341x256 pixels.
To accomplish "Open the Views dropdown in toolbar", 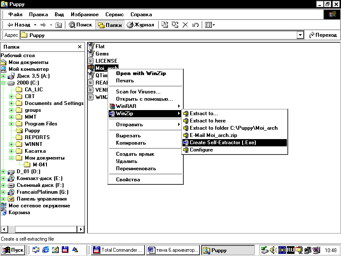I will click(210, 25).
